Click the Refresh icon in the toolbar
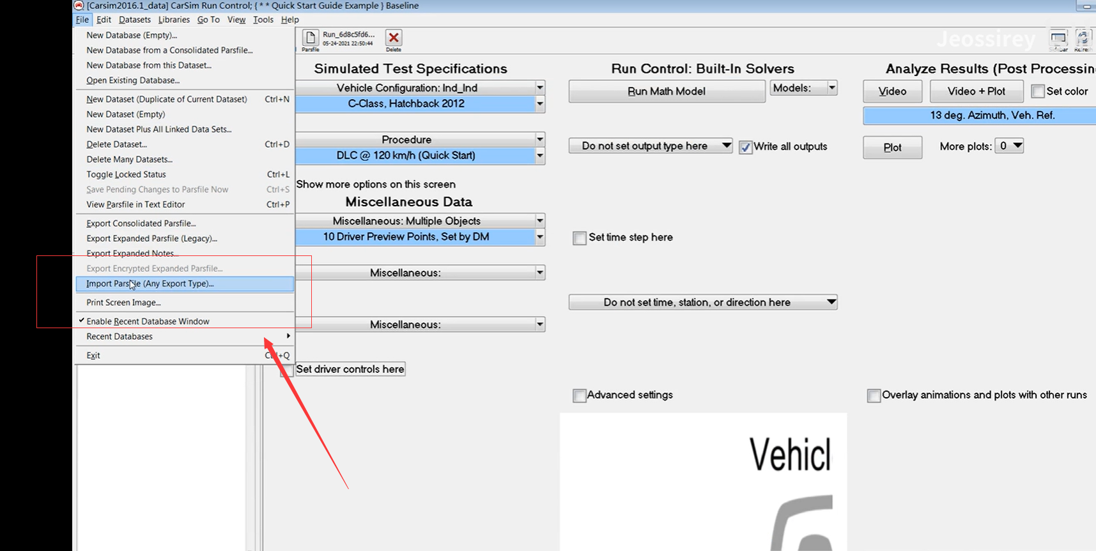The image size is (1096, 551). point(1082,39)
